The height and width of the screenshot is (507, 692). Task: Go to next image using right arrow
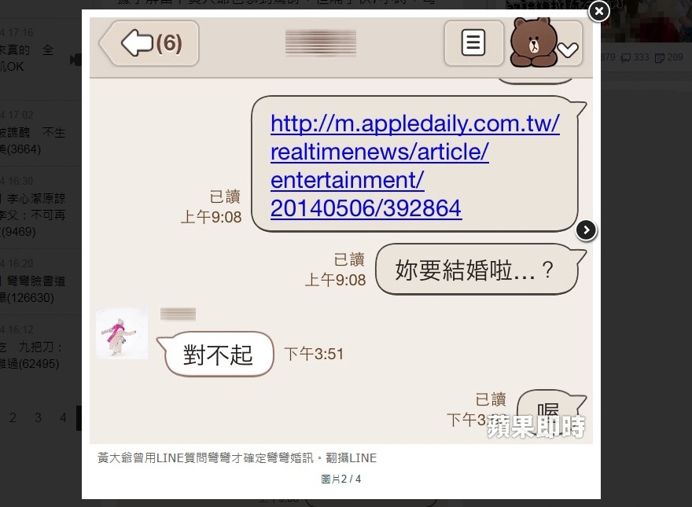586,230
